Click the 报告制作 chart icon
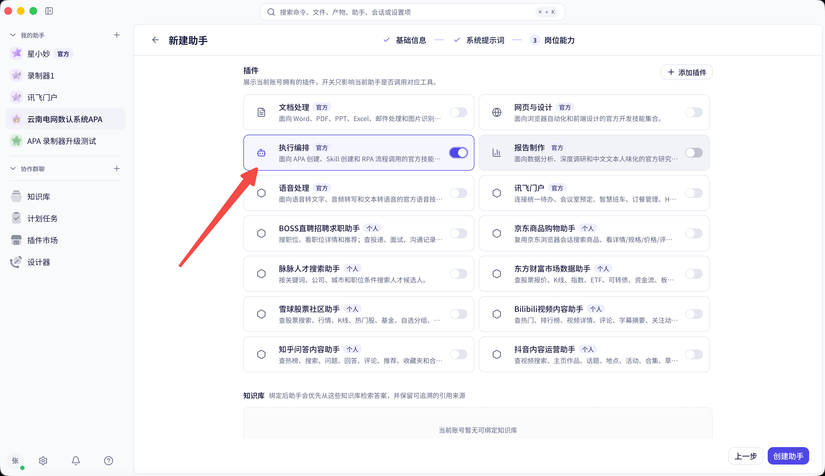The image size is (825, 476). 497,153
